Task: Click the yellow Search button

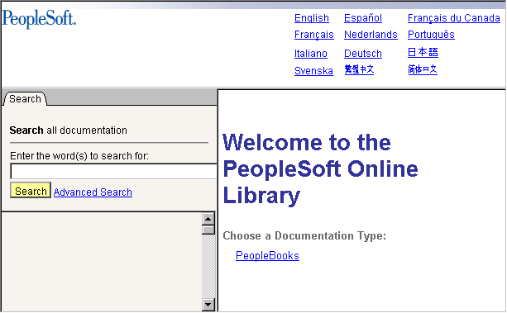Action: coord(31,190)
